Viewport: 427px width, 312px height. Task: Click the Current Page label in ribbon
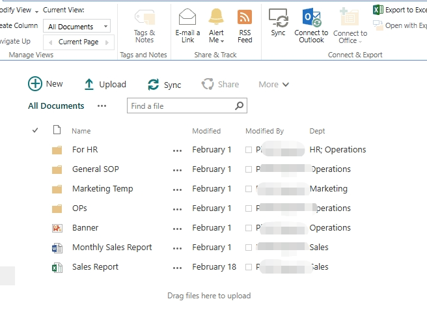(78, 42)
